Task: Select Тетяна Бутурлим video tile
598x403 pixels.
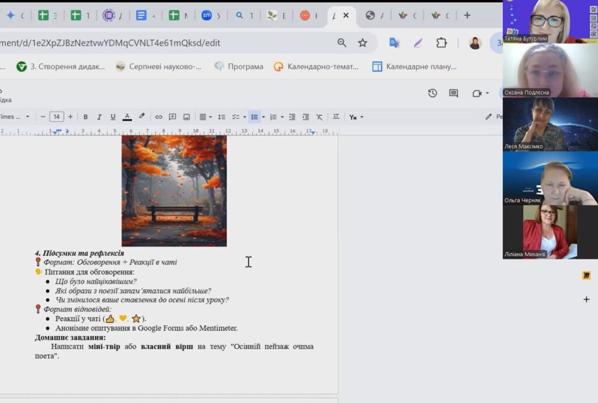Action: click(550, 22)
